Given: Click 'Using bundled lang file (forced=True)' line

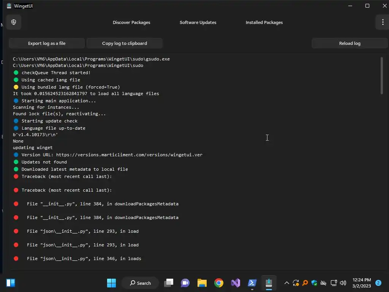Looking at the screenshot, I should click(x=67, y=87).
